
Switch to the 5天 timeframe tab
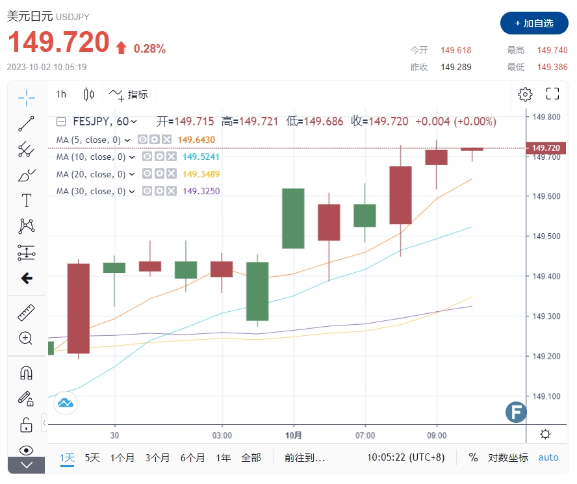92,457
